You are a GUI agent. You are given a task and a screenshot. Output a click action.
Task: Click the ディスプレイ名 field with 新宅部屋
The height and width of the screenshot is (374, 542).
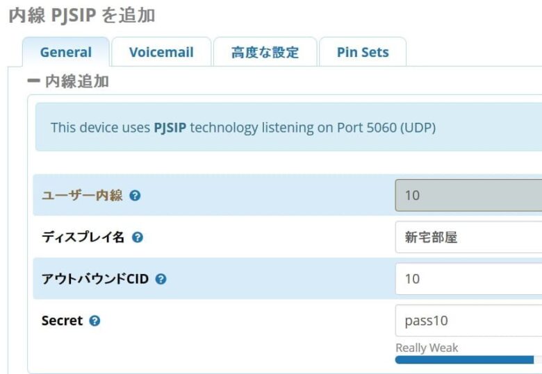pos(468,237)
